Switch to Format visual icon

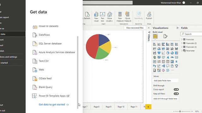coord(165,36)
